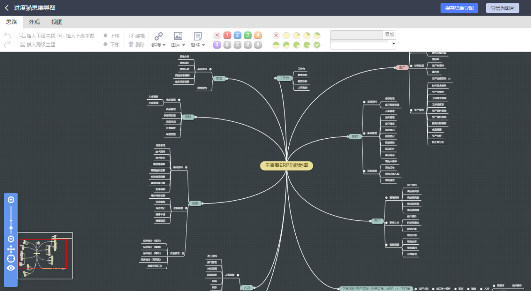531x291 pixels.
Task: Zoom in with the plus magnifier
Action: tap(11, 200)
